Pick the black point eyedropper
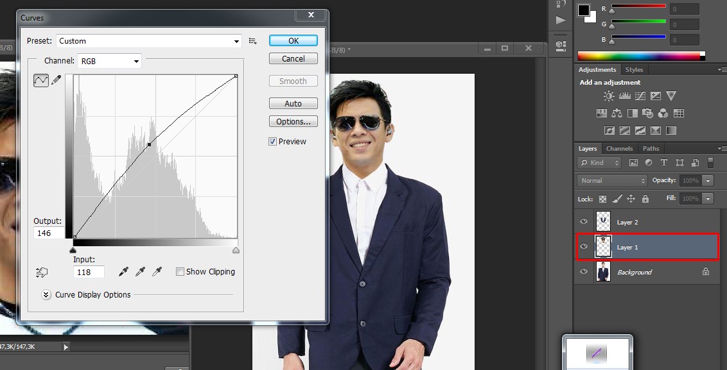This screenshot has width=727, height=370. (124, 272)
